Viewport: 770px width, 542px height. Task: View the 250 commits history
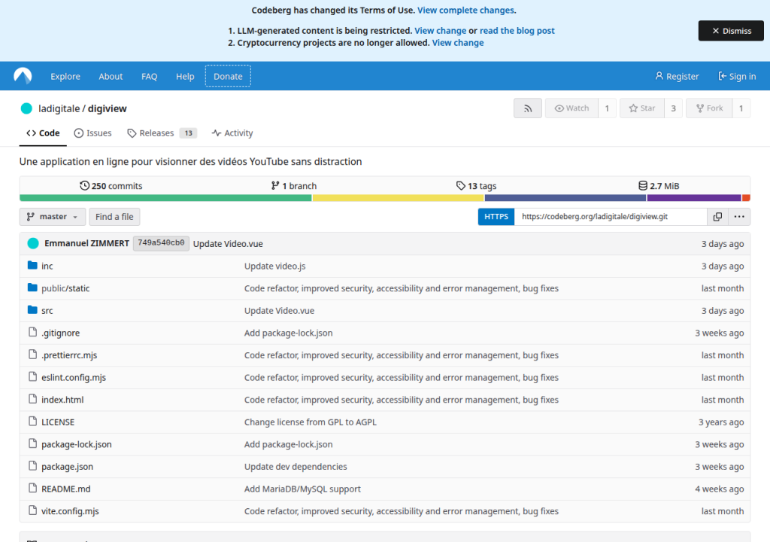pyautogui.click(x=111, y=186)
